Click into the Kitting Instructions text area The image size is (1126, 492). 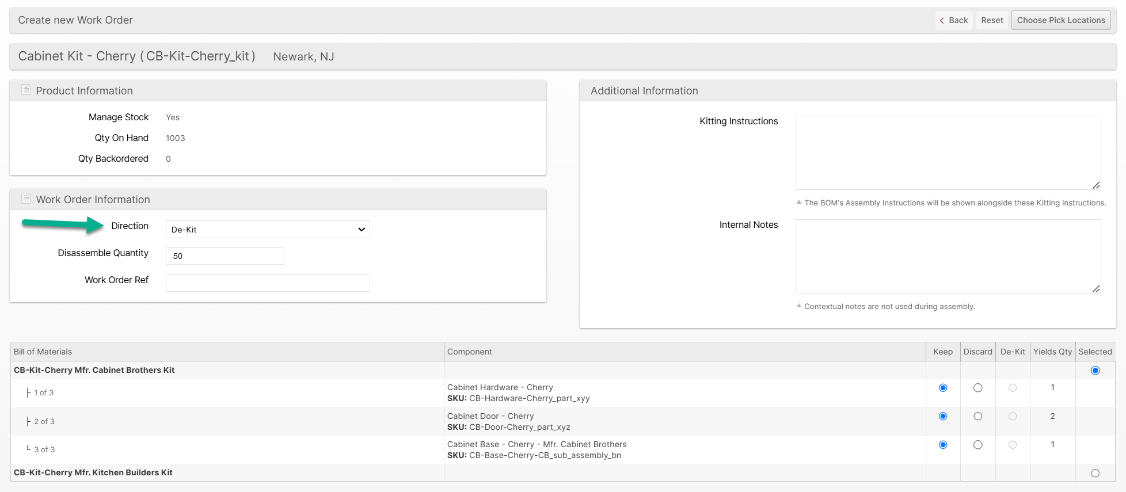(x=948, y=152)
